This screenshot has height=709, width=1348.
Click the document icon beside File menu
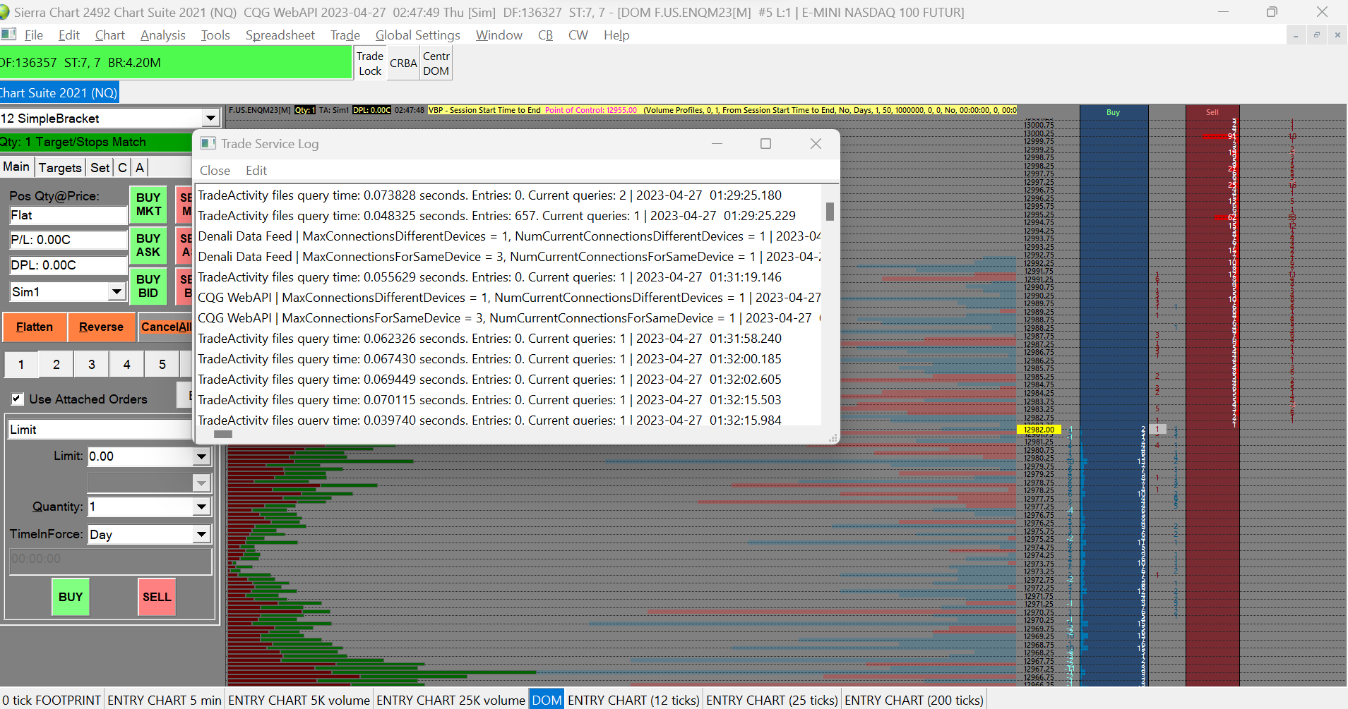pos(9,35)
